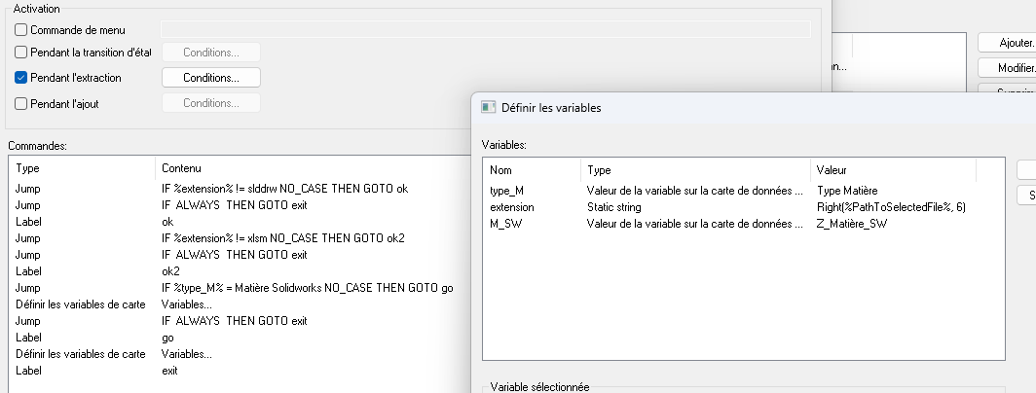Click the Valeur column header
The image size is (1036, 393).
tap(831, 170)
